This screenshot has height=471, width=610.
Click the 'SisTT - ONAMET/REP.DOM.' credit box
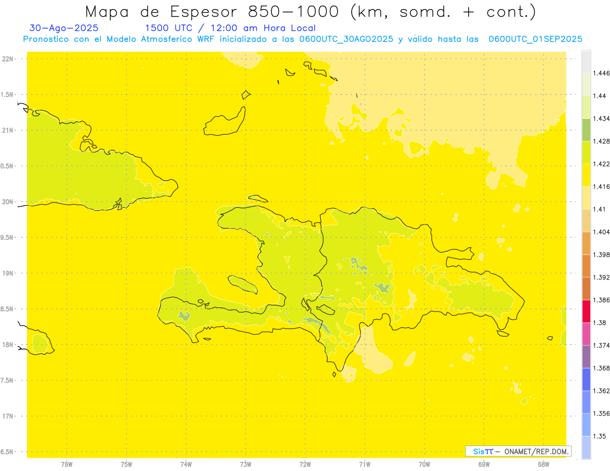[x=518, y=451]
